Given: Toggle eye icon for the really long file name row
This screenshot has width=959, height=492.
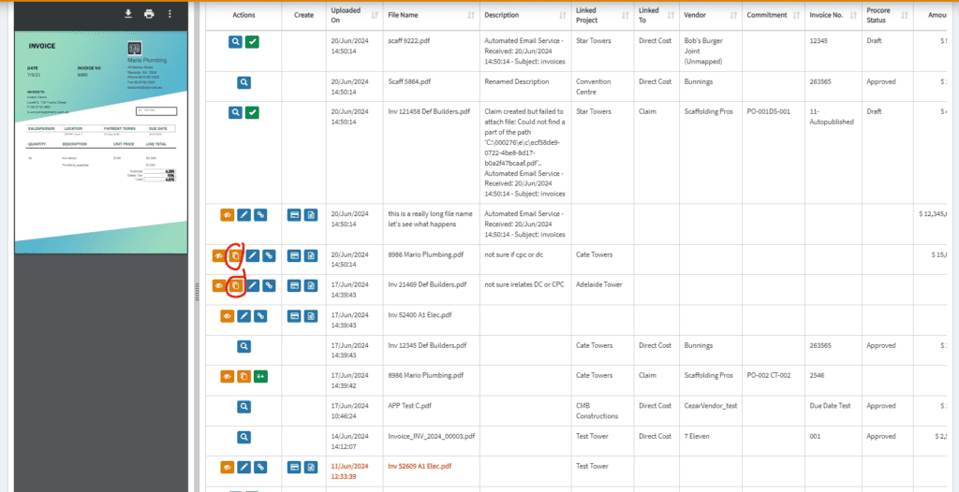Looking at the screenshot, I should coord(227,215).
